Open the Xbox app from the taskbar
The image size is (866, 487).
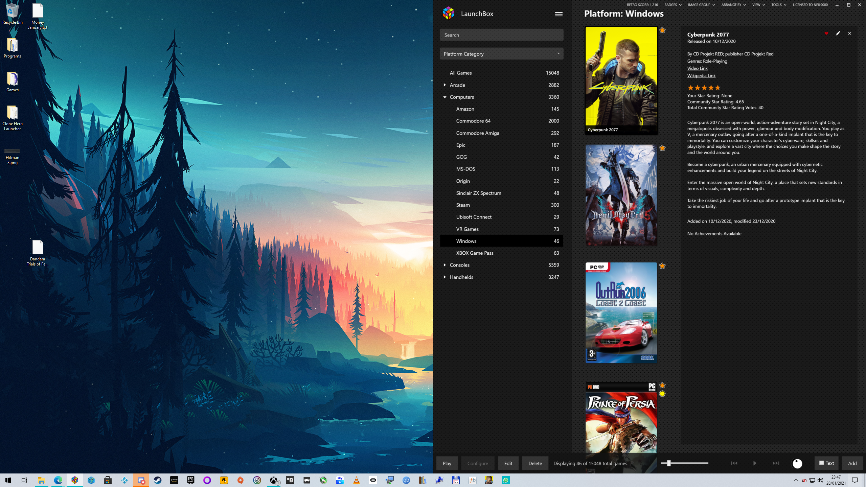pyautogui.click(x=274, y=480)
